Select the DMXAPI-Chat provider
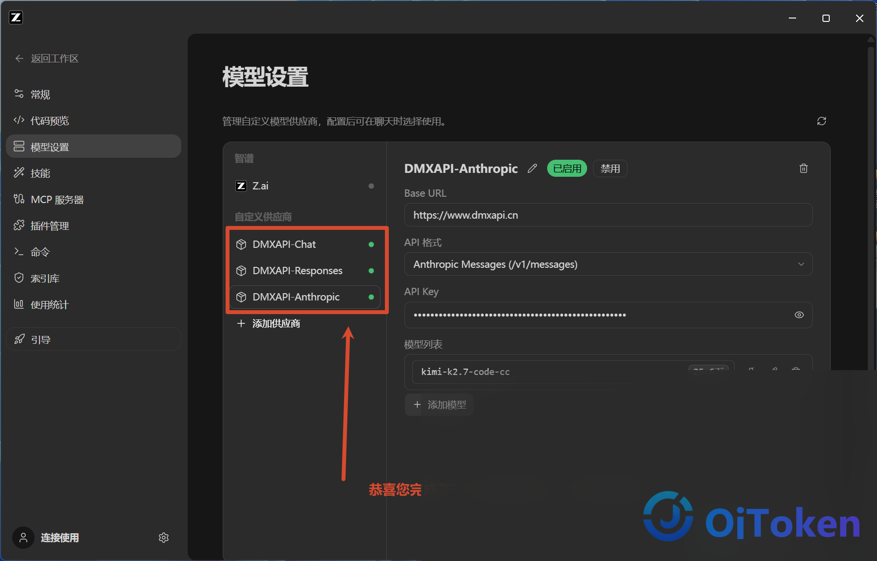This screenshot has height=561, width=877. pos(305,244)
